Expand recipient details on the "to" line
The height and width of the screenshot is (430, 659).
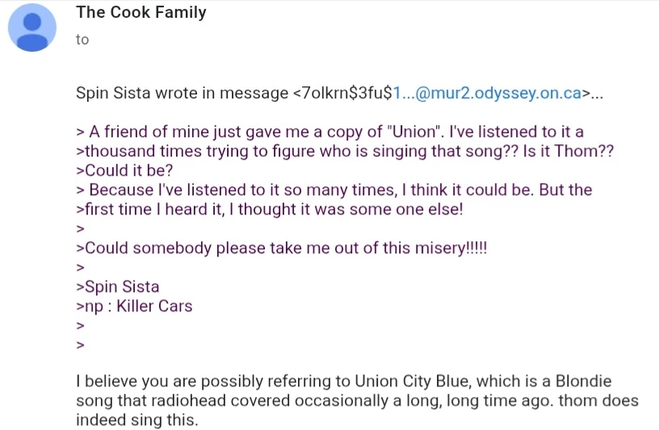click(x=82, y=39)
